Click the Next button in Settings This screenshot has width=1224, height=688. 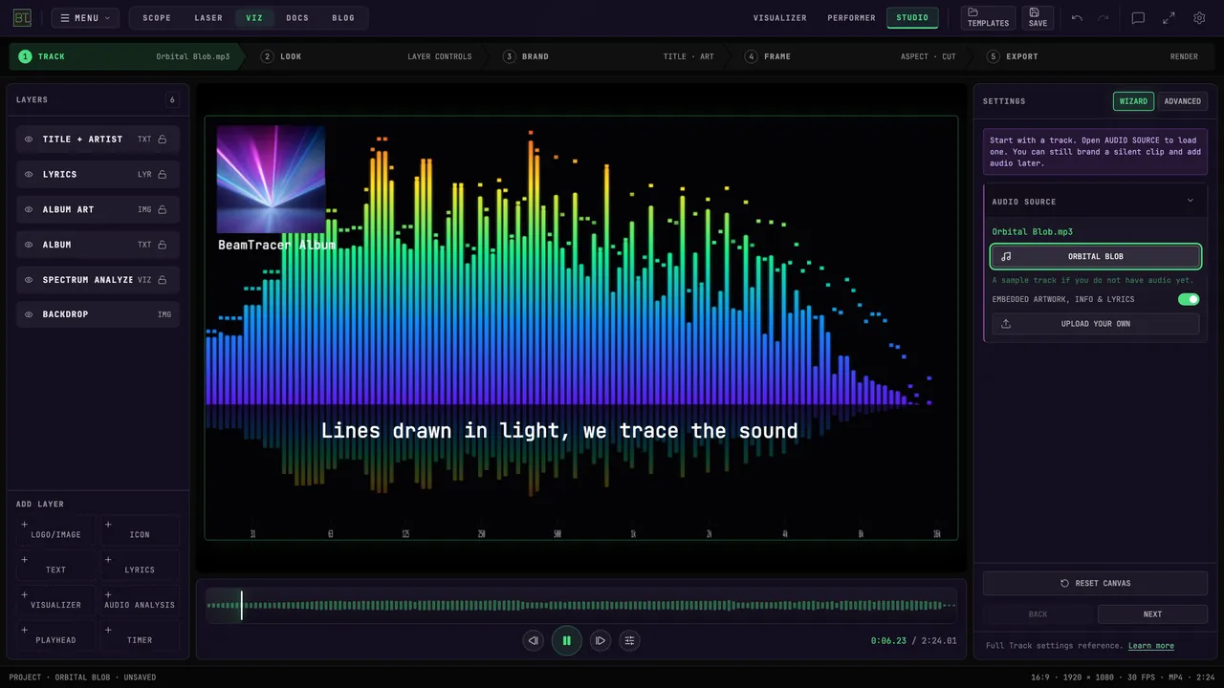[x=1153, y=614]
